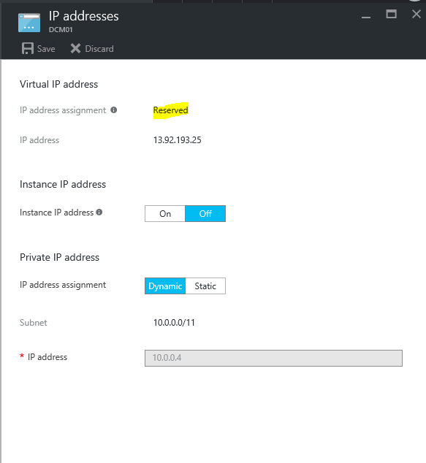426x463 pixels.
Task: Close the IP addresses blade
Action: coord(417,14)
